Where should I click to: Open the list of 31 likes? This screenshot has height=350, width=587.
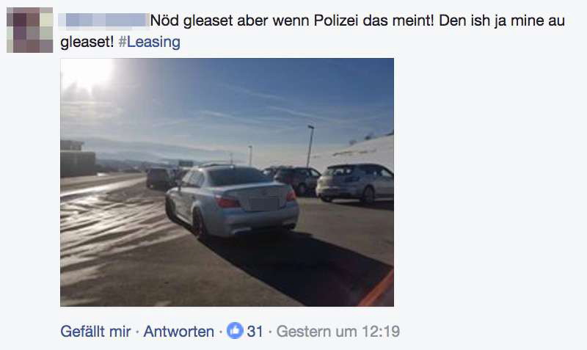[255, 331]
